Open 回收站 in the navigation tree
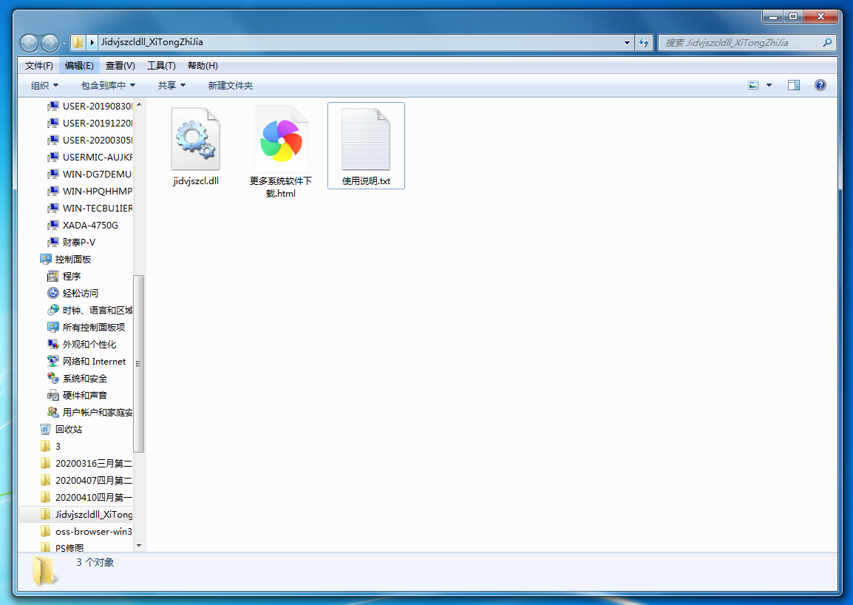Viewport: 853px width, 605px height. tap(61, 429)
